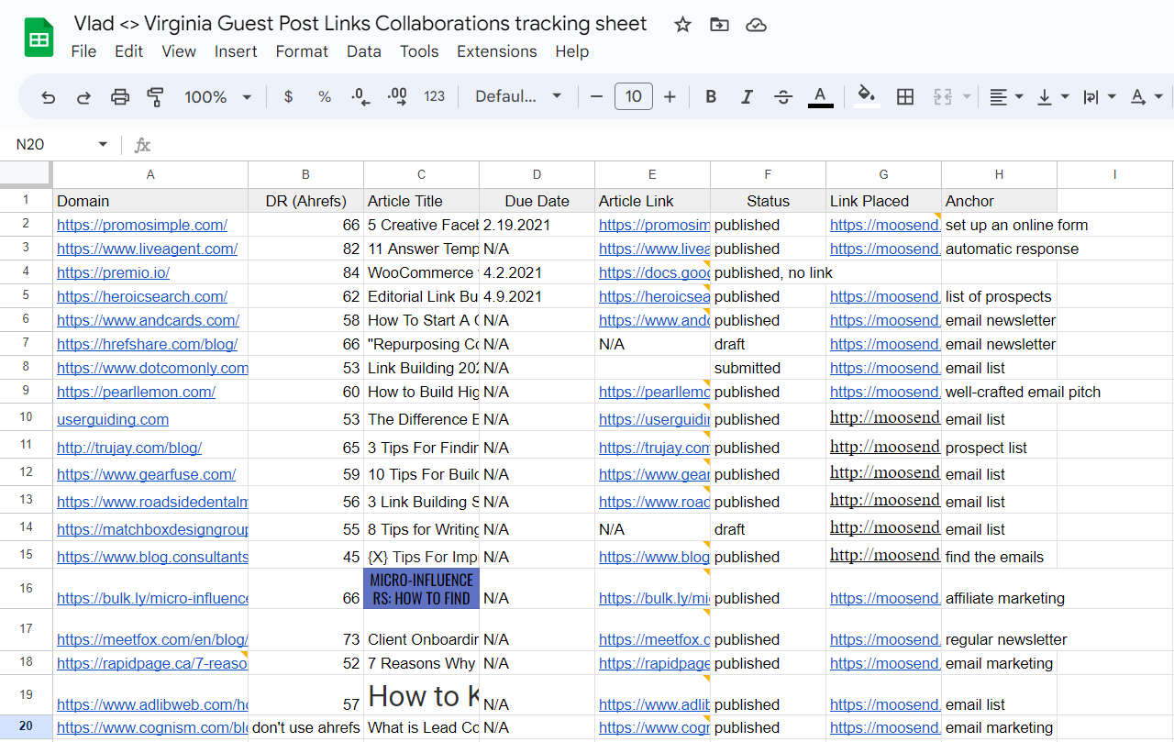Click the Merge cells icon
This screenshot has width=1174, height=742.
pyautogui.click(x=942, y=96)
